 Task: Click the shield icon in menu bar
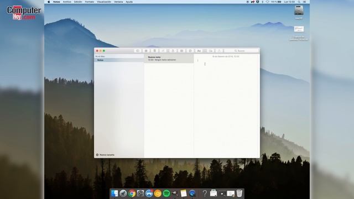[257, 2]
